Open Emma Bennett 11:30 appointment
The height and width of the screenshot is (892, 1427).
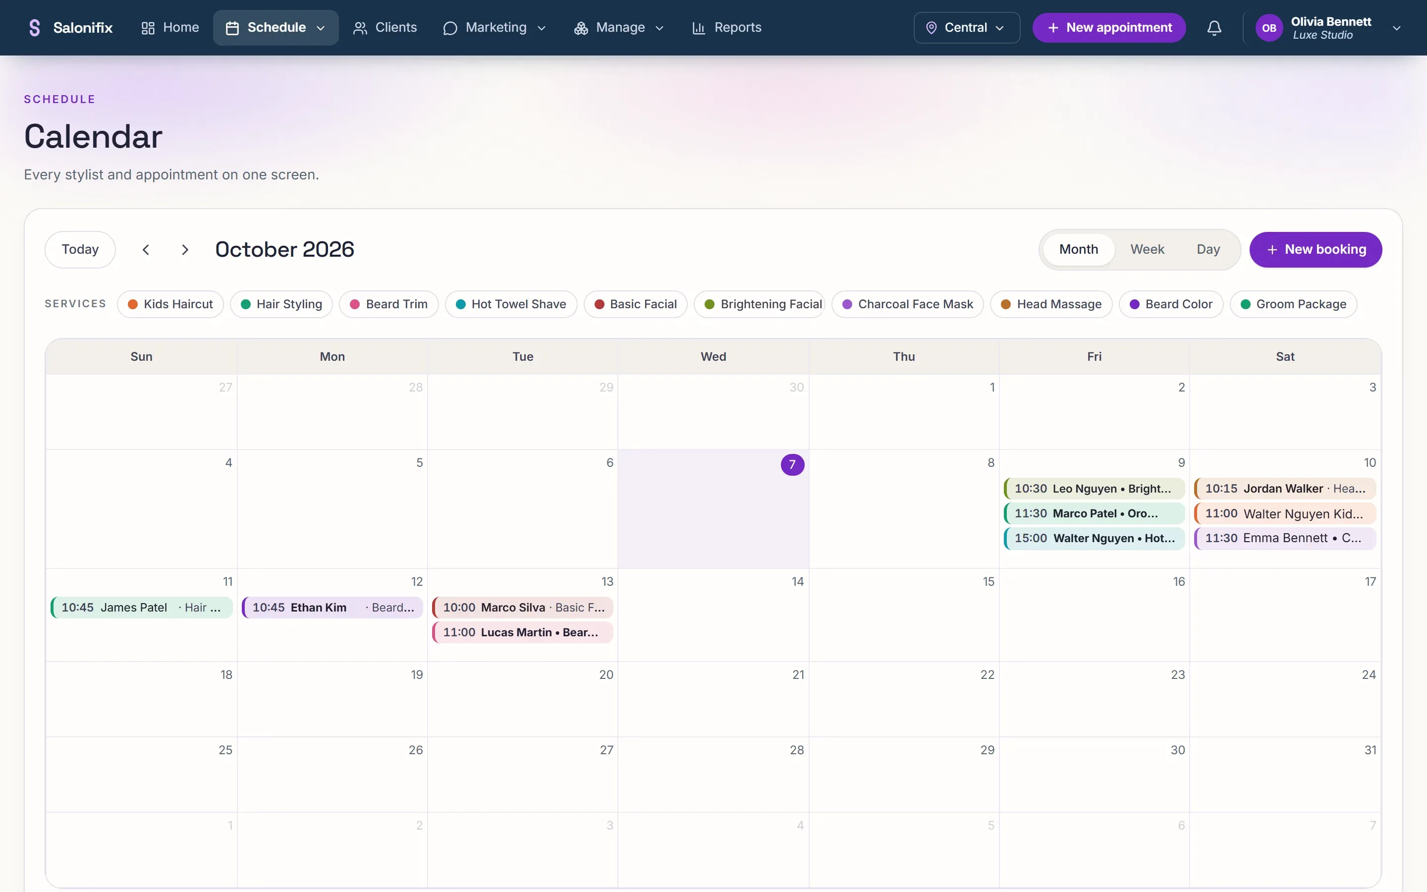(1285, 538)
